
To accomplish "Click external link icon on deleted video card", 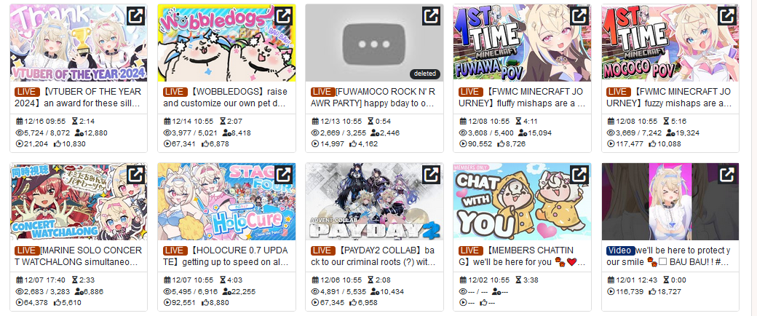I will point(431,16).
